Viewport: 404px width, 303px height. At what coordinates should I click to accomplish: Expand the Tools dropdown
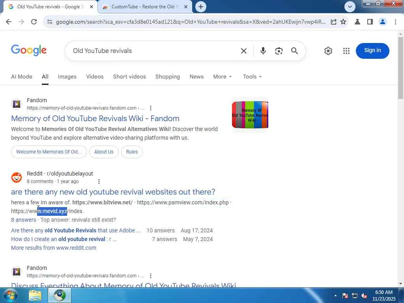tap(252, 77)
